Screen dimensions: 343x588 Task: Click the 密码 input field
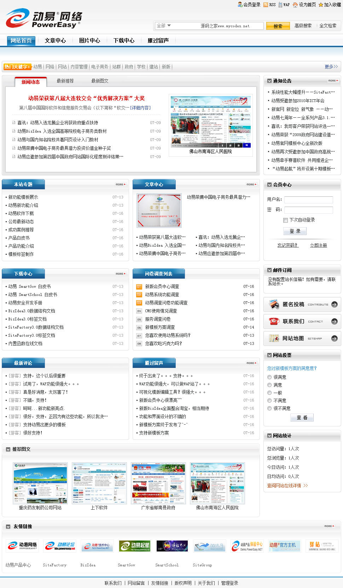309,210
